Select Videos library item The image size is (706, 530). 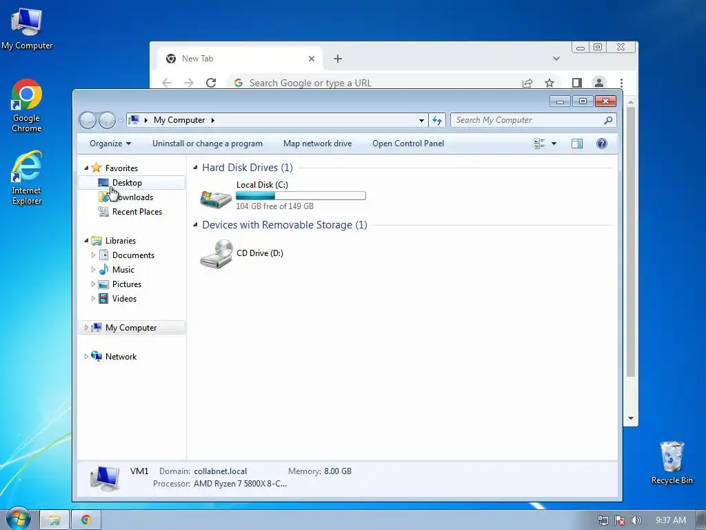tap(124, 298)
